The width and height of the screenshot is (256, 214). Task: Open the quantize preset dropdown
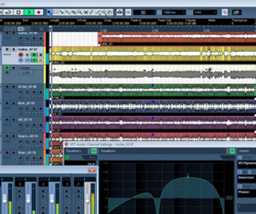tap(205, 12)
